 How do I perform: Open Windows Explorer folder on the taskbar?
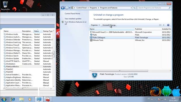click(21, 99)
